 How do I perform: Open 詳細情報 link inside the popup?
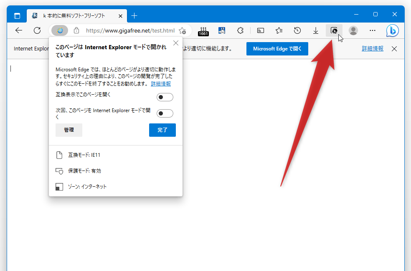tap(161, 84)
